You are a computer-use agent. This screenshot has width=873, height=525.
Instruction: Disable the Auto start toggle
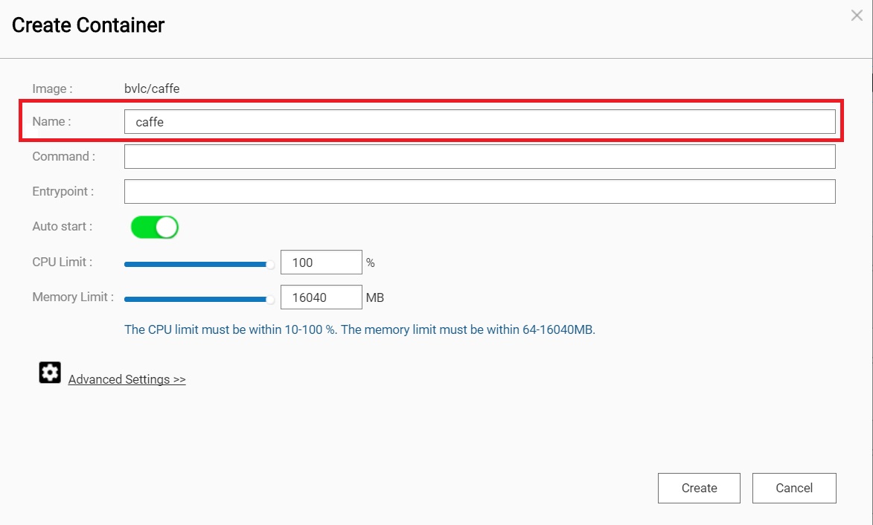coord(155,227)
